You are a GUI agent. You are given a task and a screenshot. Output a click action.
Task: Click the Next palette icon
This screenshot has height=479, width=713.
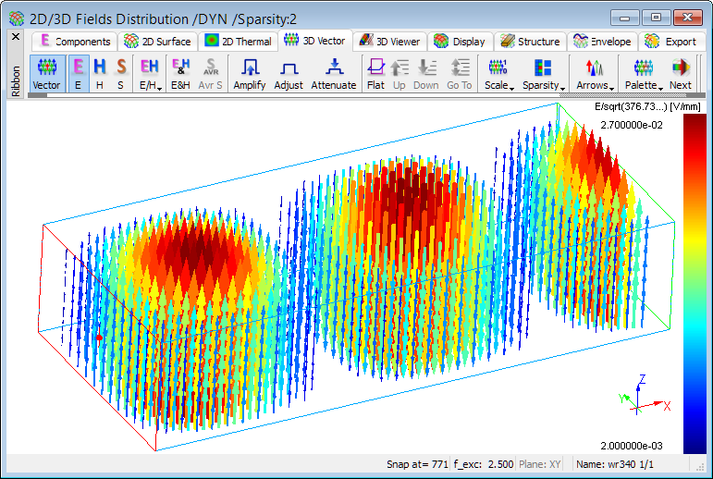pos(681,73)
